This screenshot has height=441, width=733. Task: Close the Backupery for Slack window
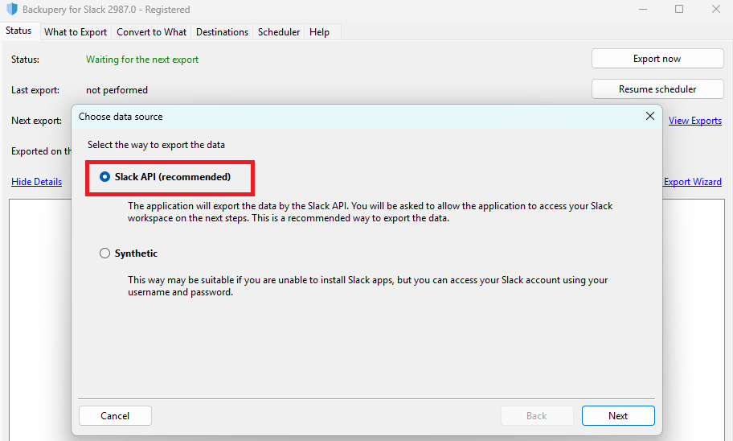pyautogui.click(x=715, y=9)
